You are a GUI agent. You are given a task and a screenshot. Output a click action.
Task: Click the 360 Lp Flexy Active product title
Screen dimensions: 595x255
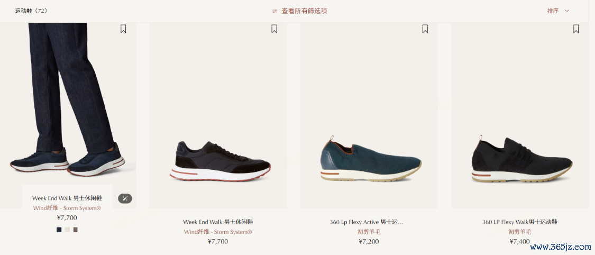click(367, 222)
